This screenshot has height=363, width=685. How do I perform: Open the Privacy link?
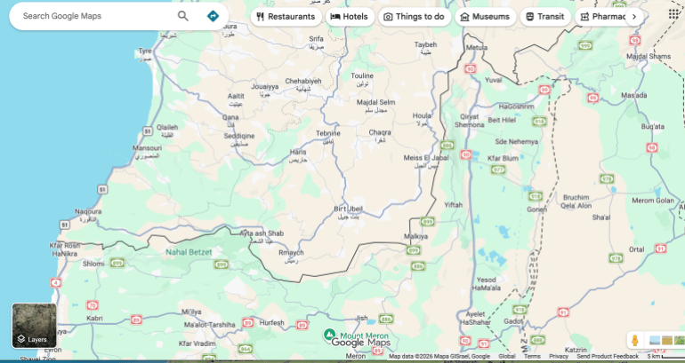559,357
